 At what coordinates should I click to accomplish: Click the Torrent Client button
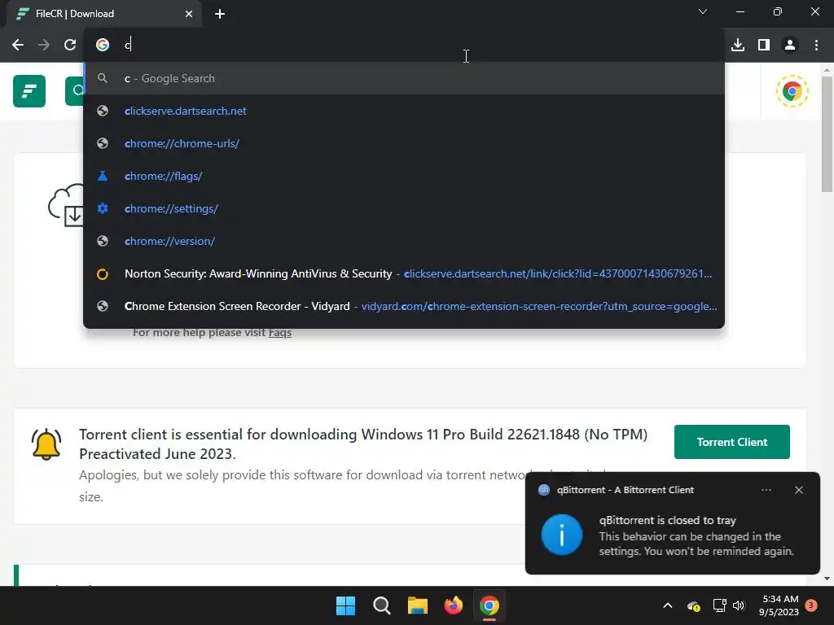(x=732, y=442)
